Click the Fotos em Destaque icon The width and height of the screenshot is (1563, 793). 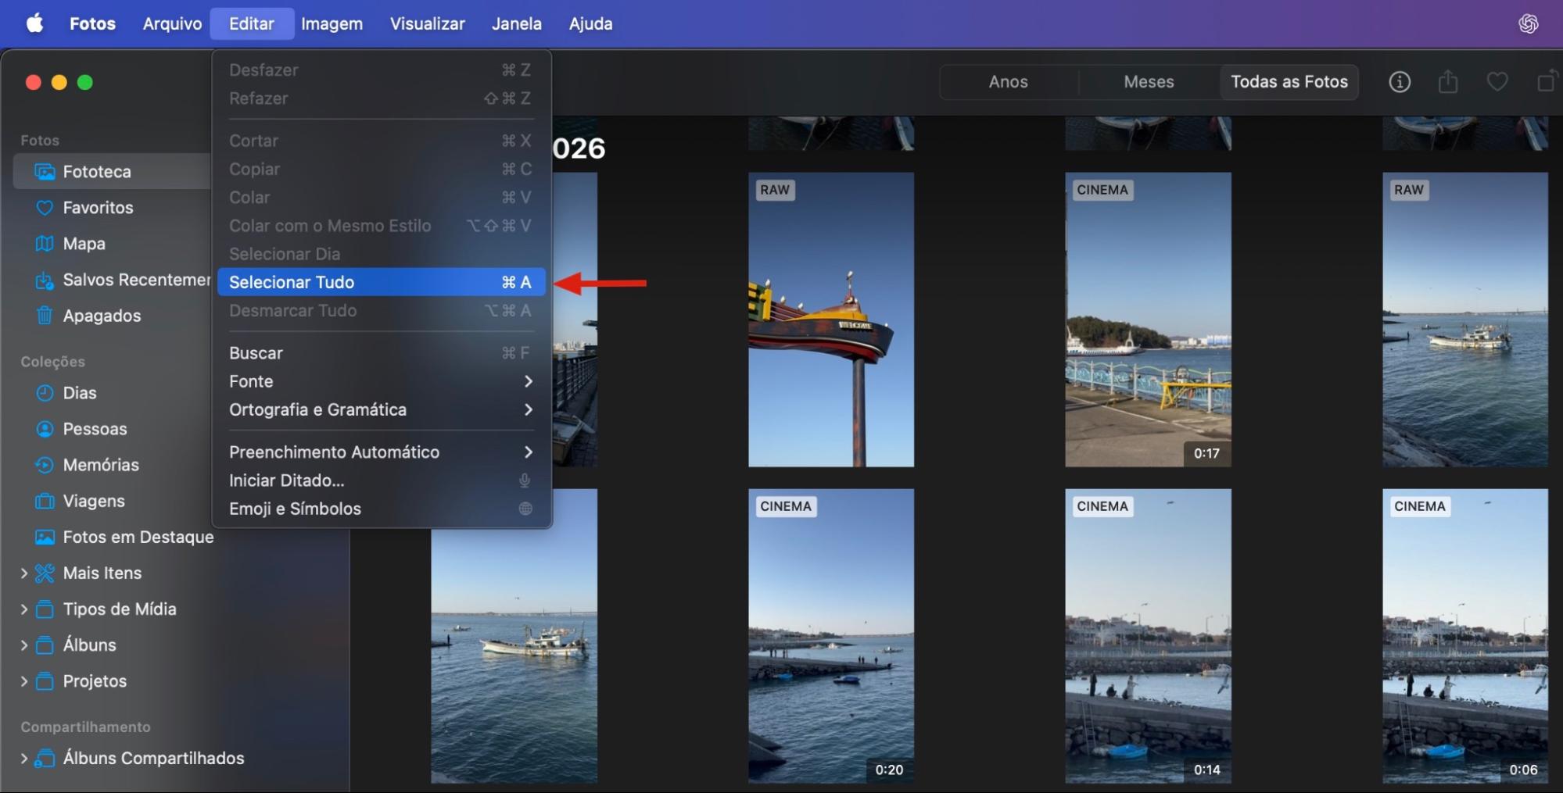click(x=45, y=537)
